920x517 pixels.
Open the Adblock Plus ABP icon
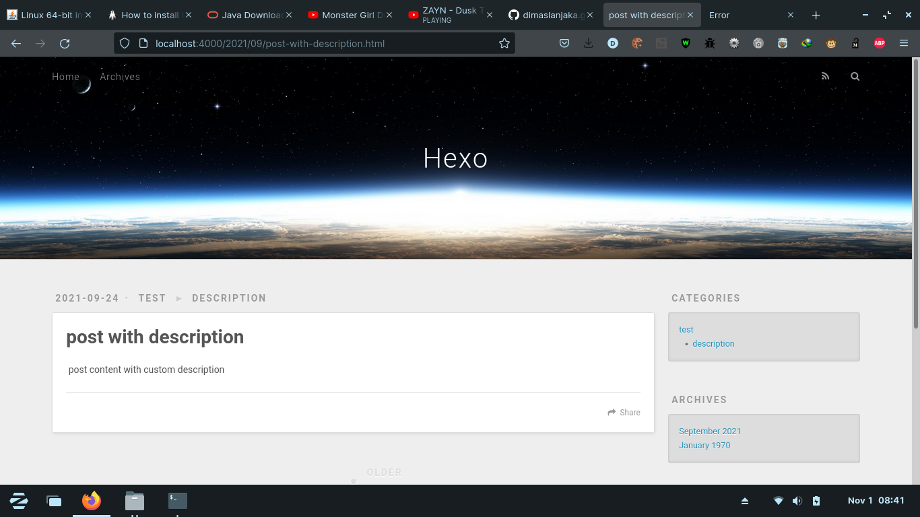(x=880, y=43)
